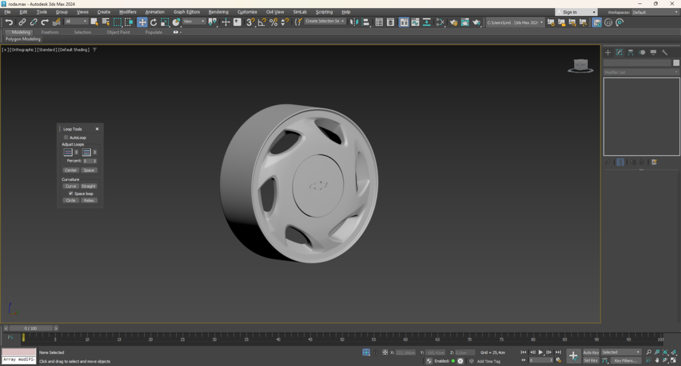
Task: Open the selection filter 'All' dropdown
Action: [x=76, y=21]
